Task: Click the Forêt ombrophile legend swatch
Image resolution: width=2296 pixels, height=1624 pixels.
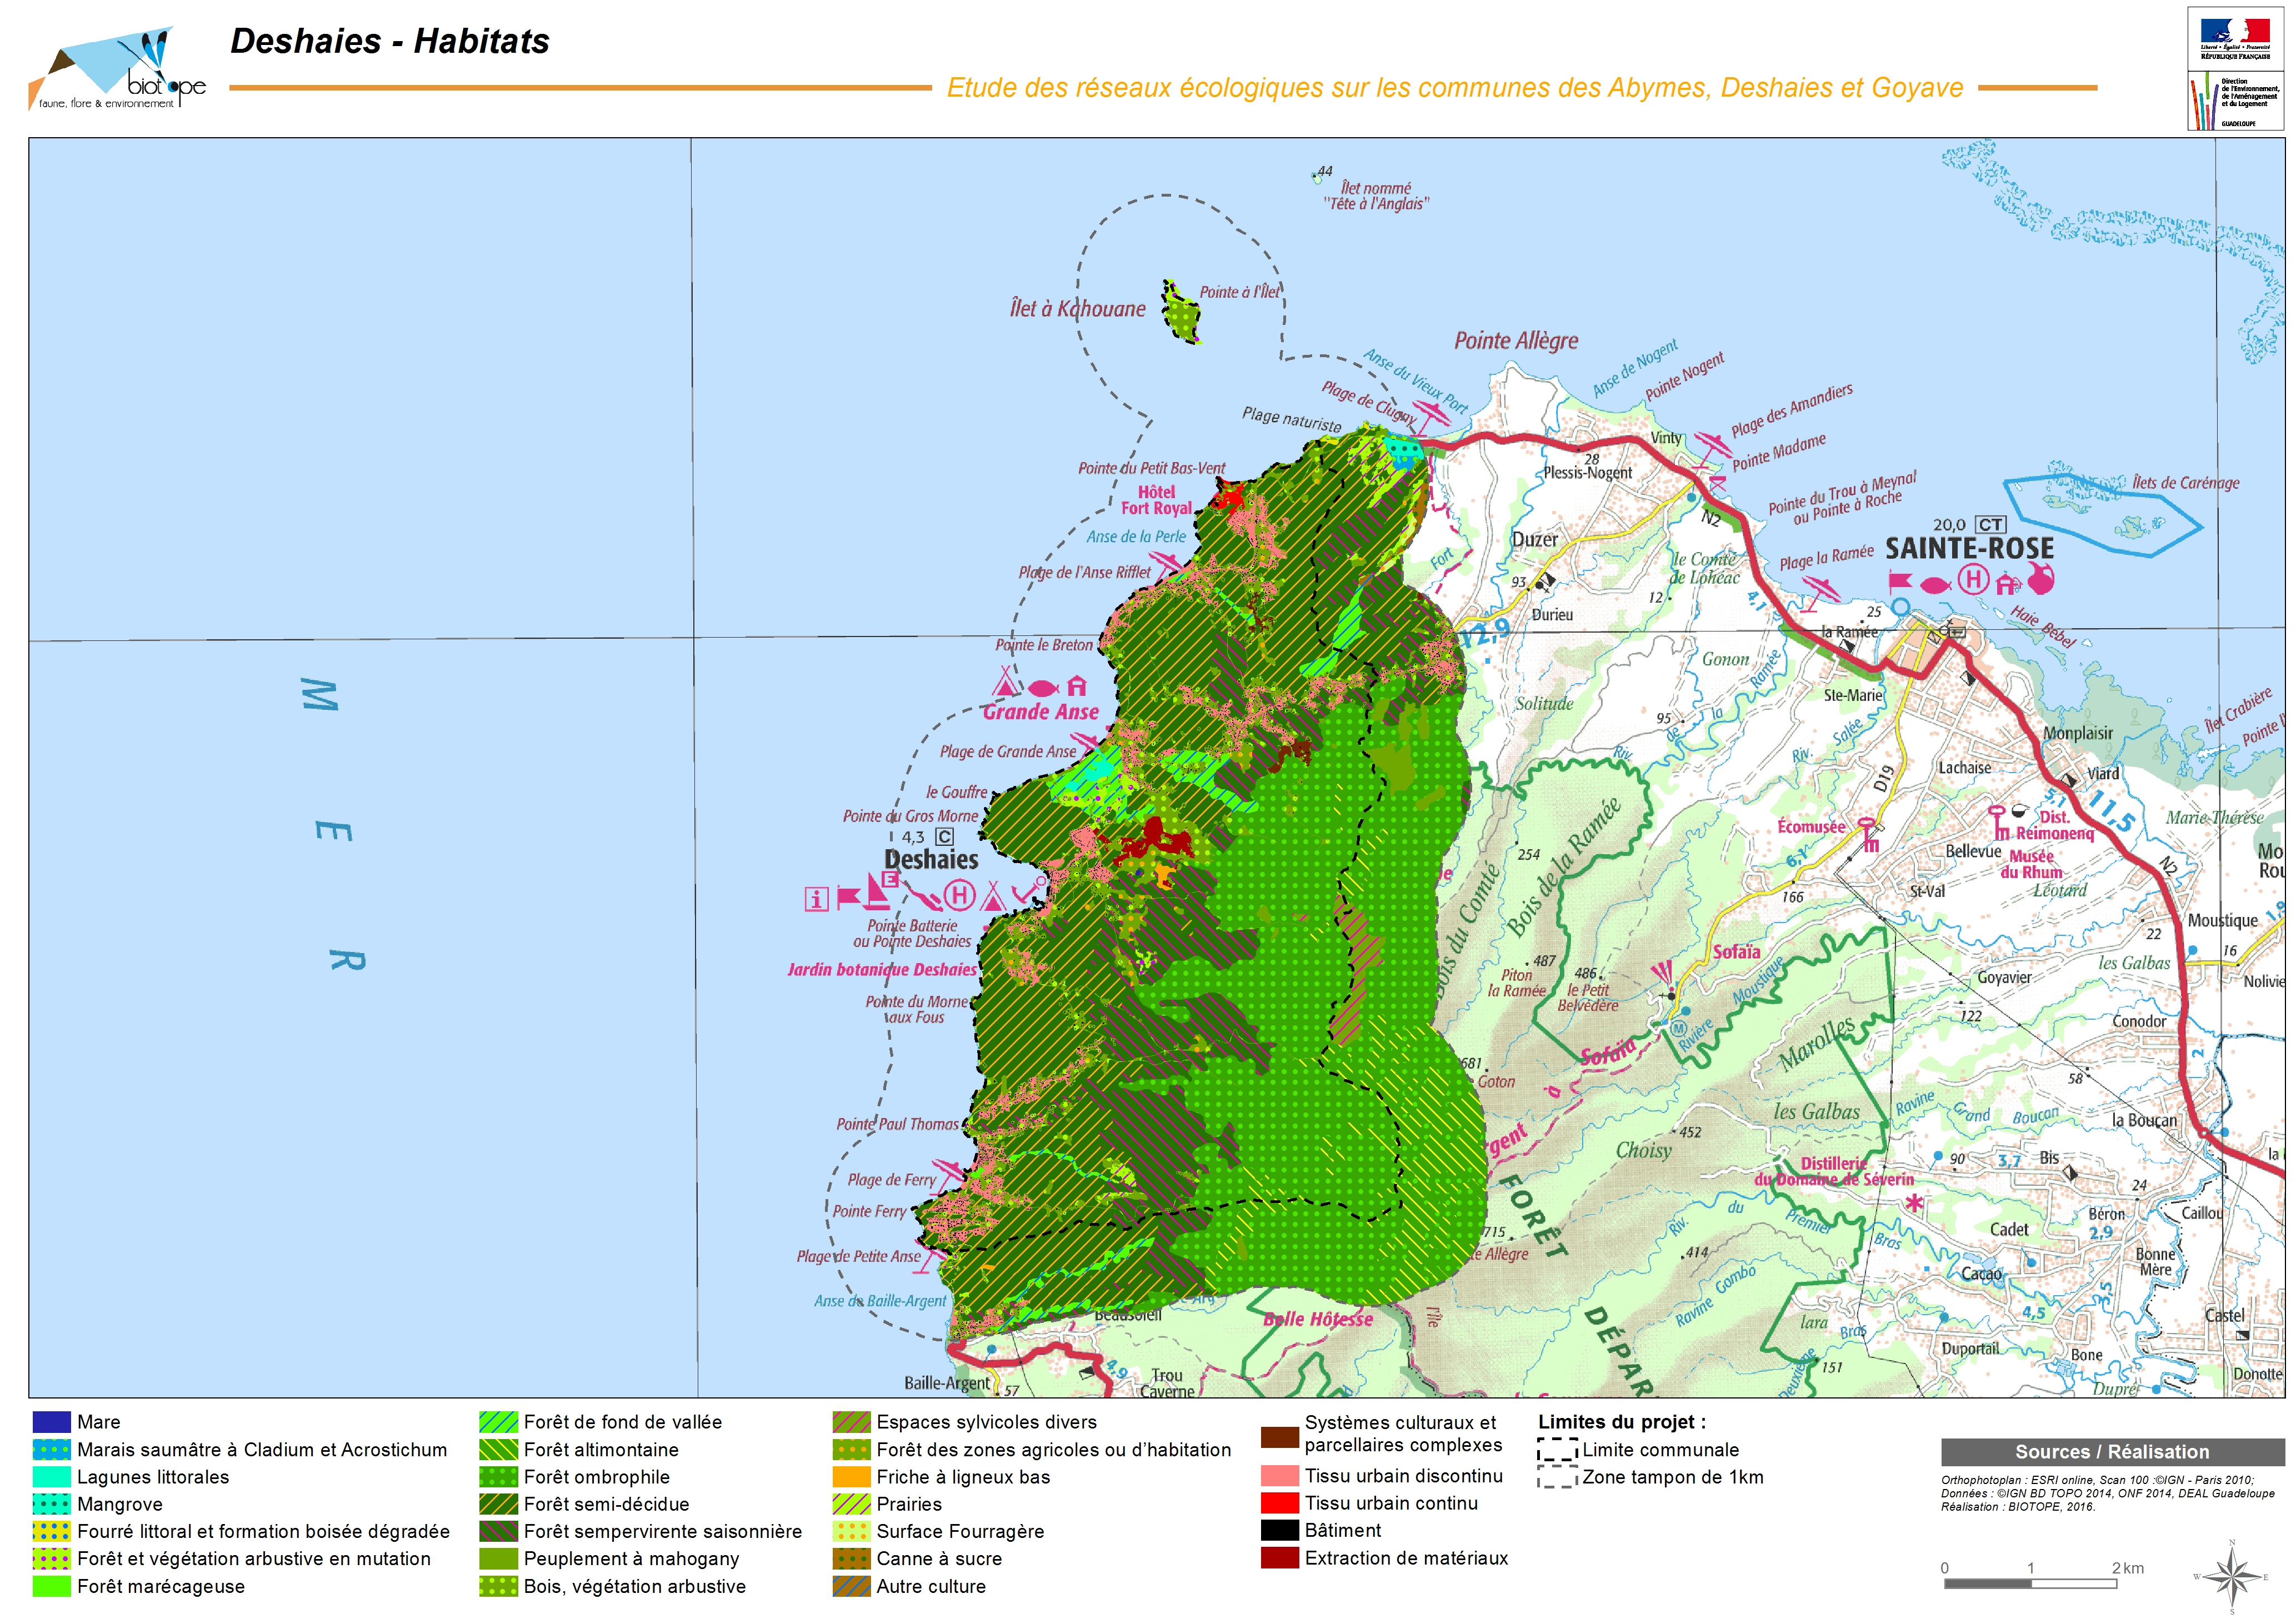Action: coord(498,1477)
